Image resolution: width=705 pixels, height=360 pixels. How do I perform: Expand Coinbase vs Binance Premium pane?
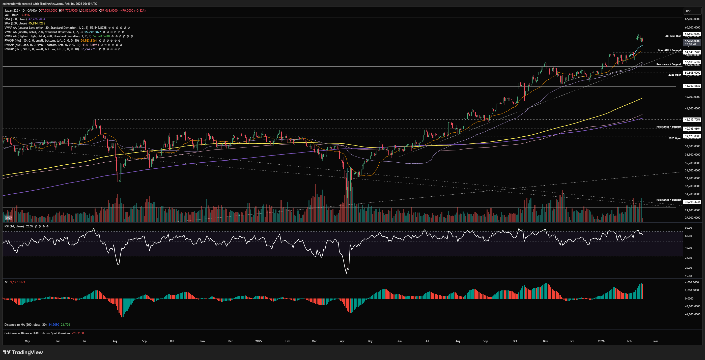(x=37, y=333)
